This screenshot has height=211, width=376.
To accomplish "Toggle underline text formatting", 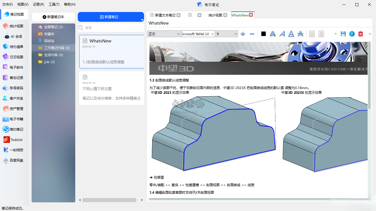I will pyautogui.click(x=291, y=34).
